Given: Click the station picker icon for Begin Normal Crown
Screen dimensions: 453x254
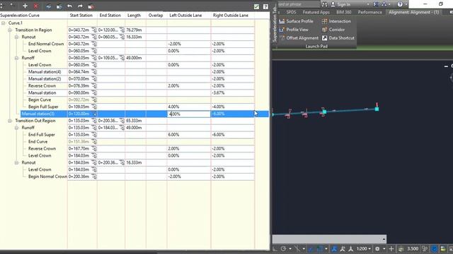Looking at the screenshot, I should click(x=94, y=176).
